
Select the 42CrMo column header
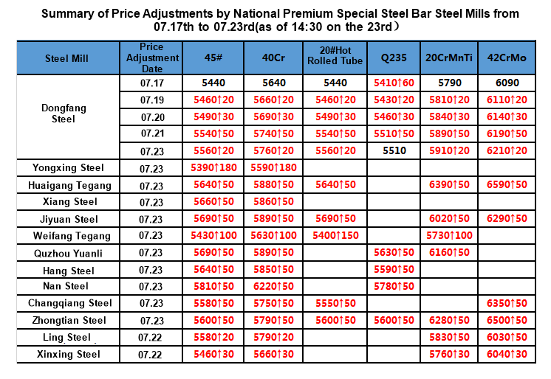click(x=507, y=59)
